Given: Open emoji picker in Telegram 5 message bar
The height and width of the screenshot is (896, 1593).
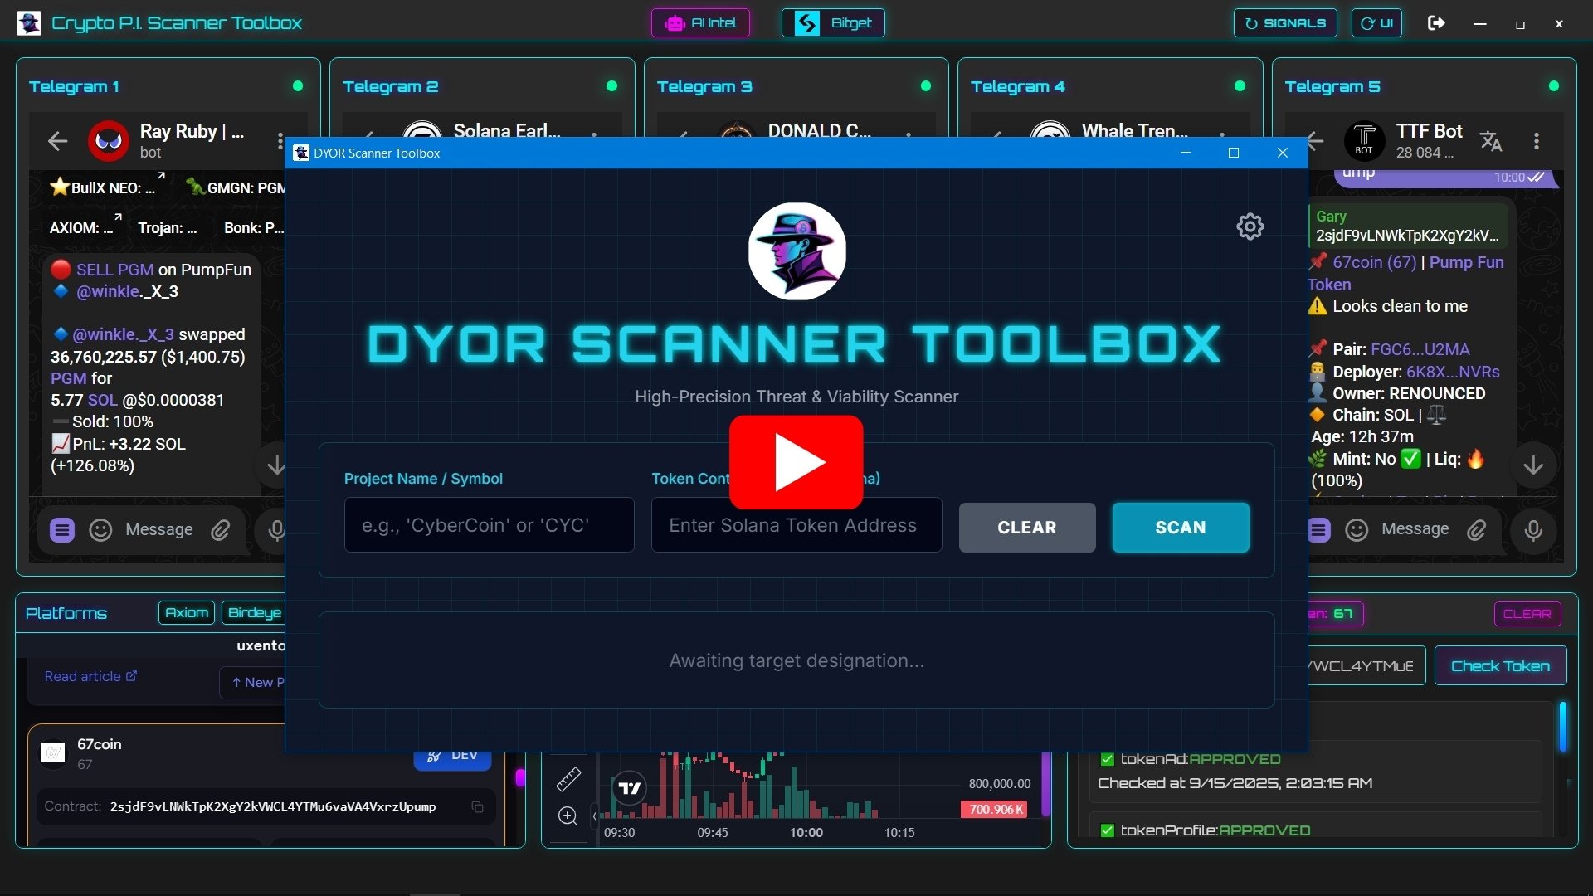Looking at the screenshot, I should click(1357, 530).
